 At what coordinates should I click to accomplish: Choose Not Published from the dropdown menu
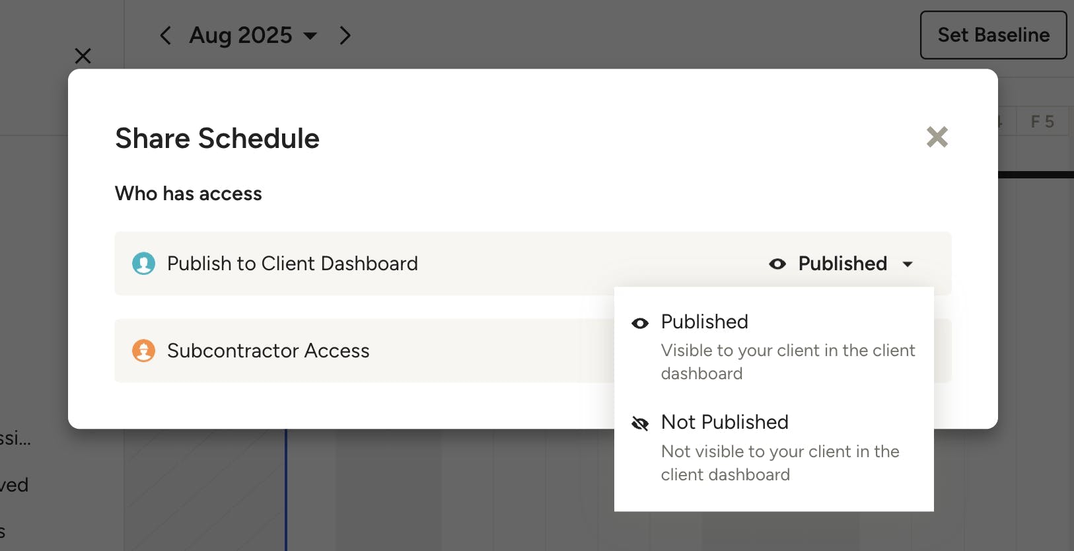pos(725,422)
